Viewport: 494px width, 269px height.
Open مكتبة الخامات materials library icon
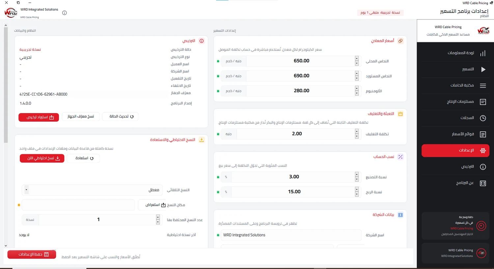483,86
